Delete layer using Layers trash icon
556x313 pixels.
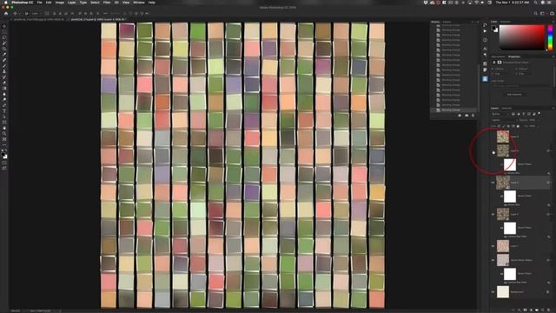click(x=548, y=310)
